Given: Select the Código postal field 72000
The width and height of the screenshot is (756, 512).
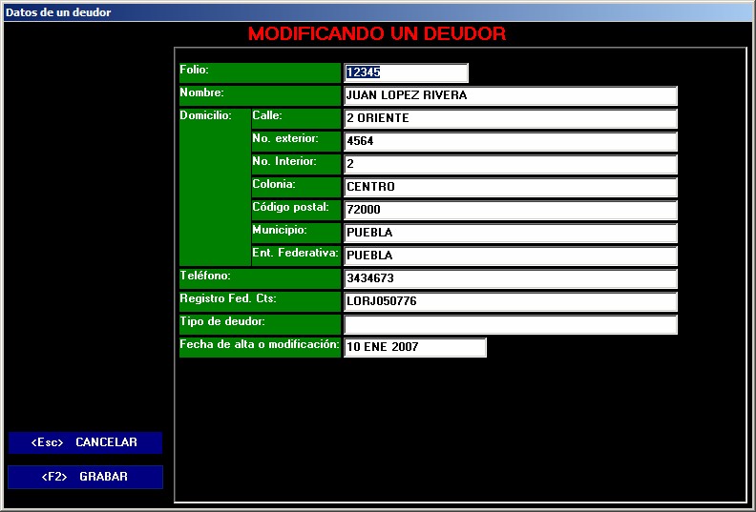Looking at the screenshot, I should [x=511, y=210].
